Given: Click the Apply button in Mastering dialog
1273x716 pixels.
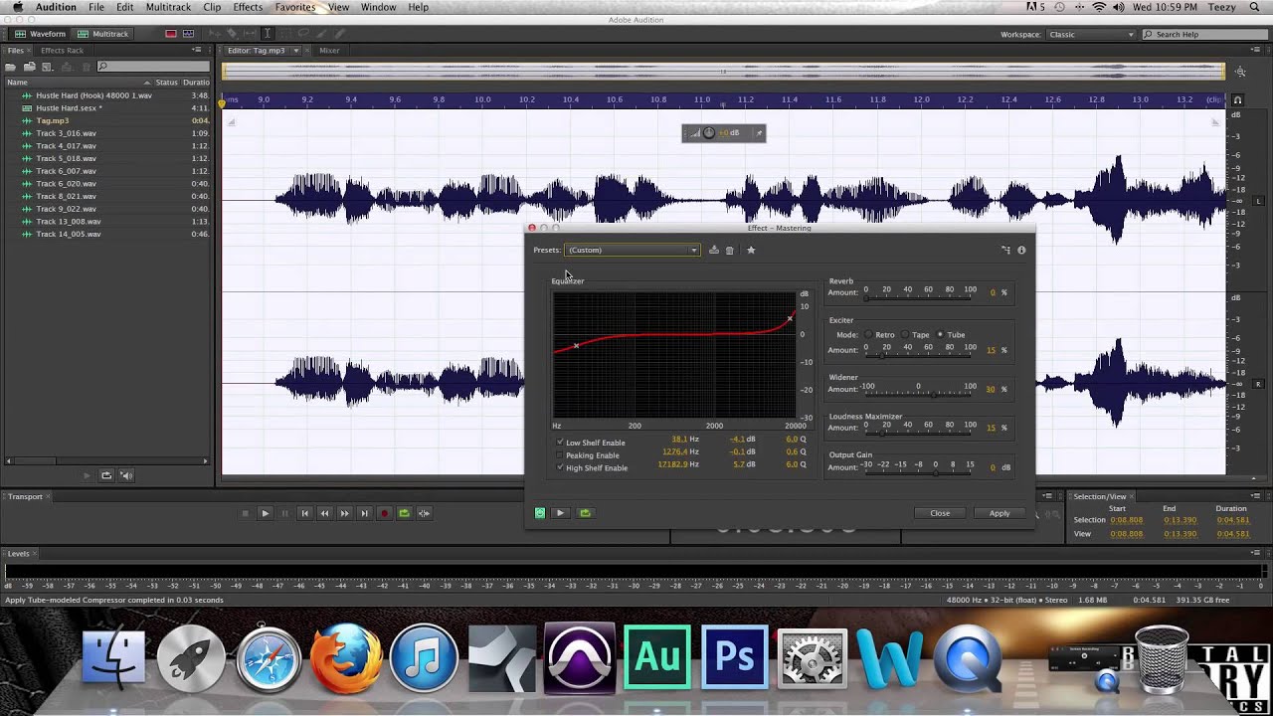Looking at the screenshot, I should (1000, 513).
